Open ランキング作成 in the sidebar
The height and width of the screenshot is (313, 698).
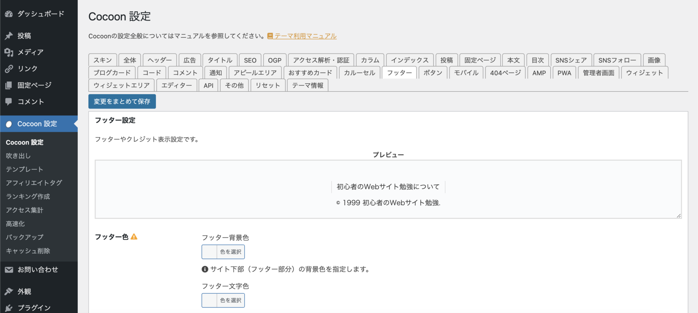28,196
